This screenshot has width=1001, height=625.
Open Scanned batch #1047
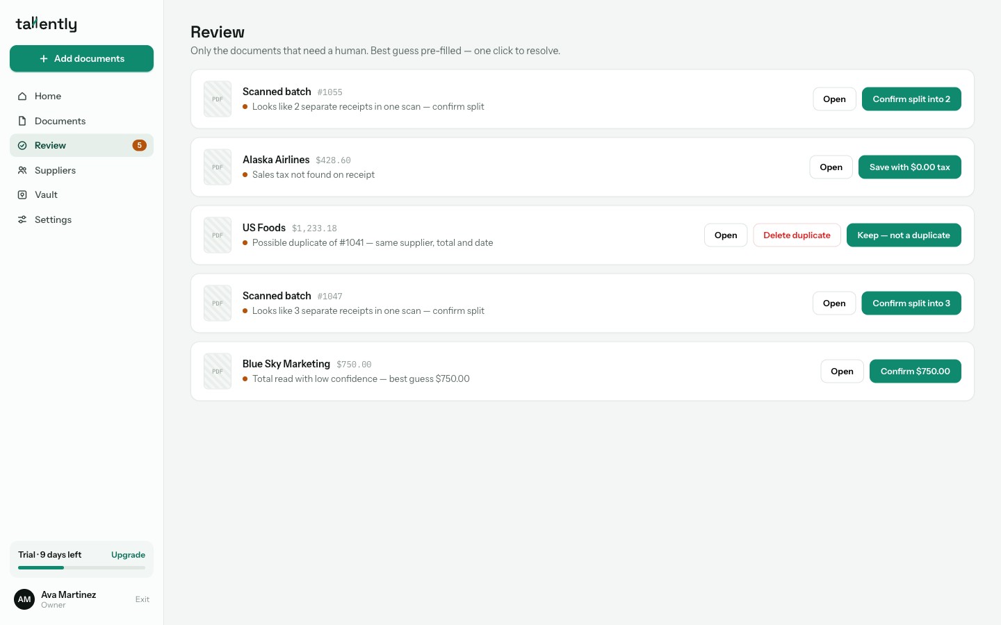[x=834, y=303]
